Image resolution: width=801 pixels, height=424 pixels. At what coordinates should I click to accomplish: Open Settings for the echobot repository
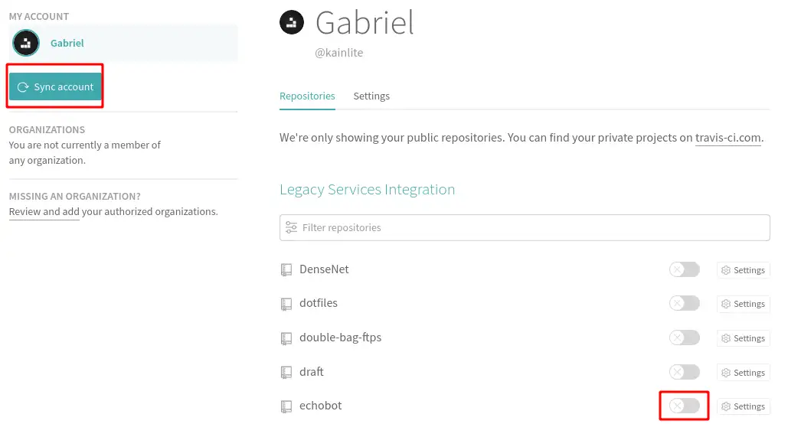(x=744, y=406)
